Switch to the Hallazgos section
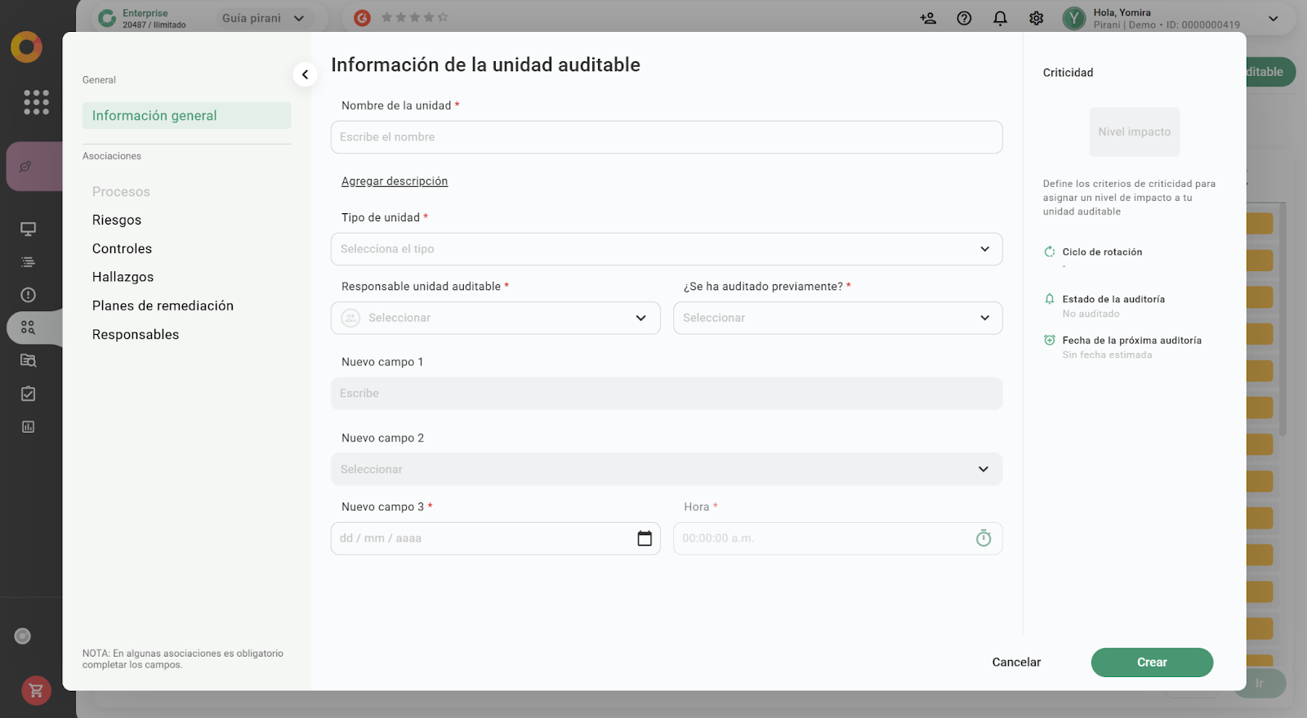The width and height of the screenshot is (1307, 718). (123, 277)
